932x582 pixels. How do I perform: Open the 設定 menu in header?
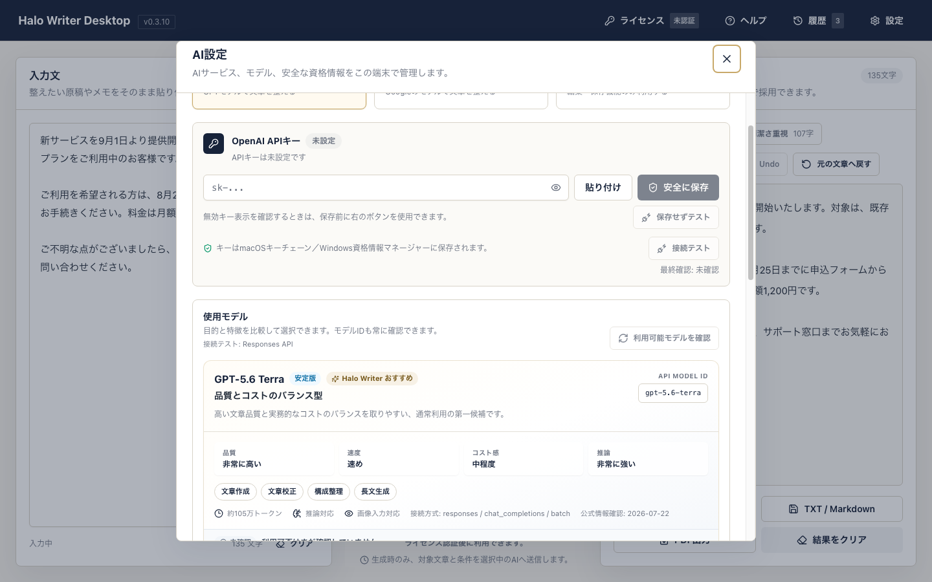(887, 21)
